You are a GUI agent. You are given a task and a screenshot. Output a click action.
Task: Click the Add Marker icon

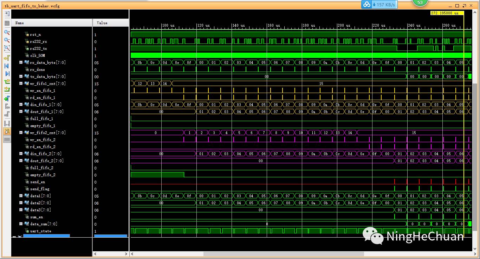point(7,99)
